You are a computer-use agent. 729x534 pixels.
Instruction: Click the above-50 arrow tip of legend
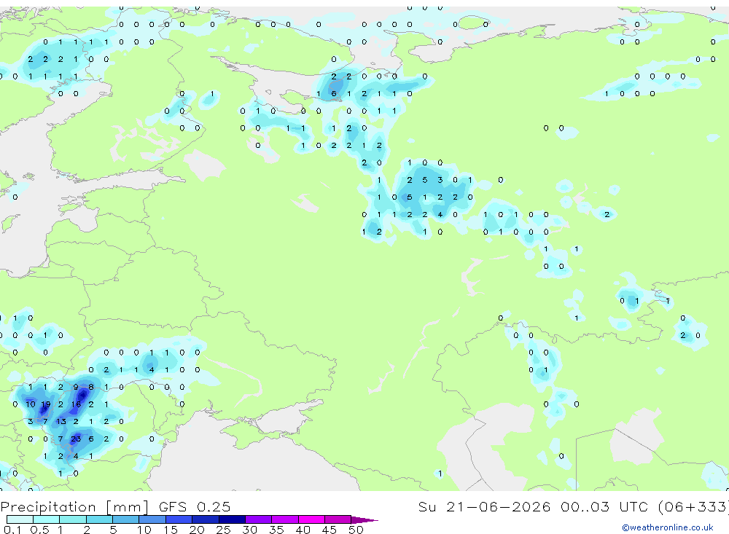364,520
